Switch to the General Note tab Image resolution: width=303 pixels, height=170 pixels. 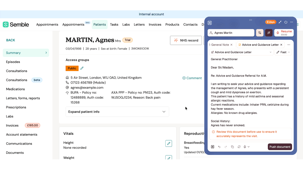(x=220, y=45)
